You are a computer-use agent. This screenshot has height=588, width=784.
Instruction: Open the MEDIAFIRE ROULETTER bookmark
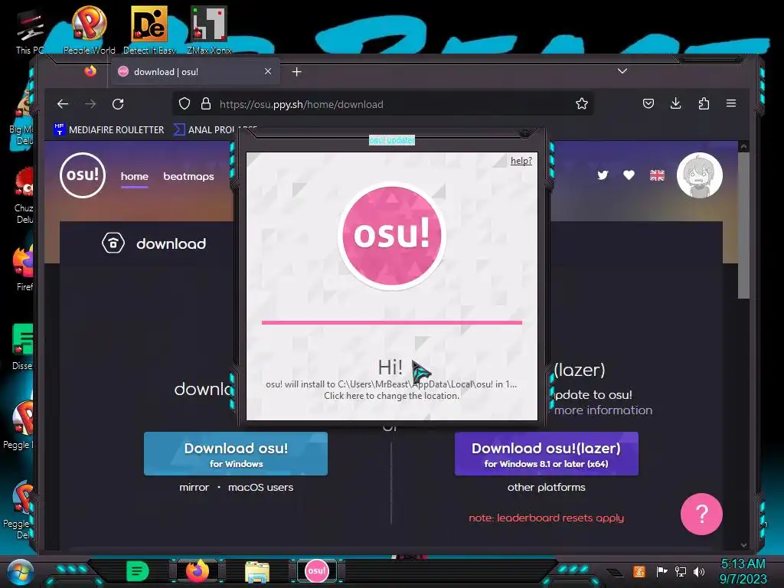tap(109, 129)
